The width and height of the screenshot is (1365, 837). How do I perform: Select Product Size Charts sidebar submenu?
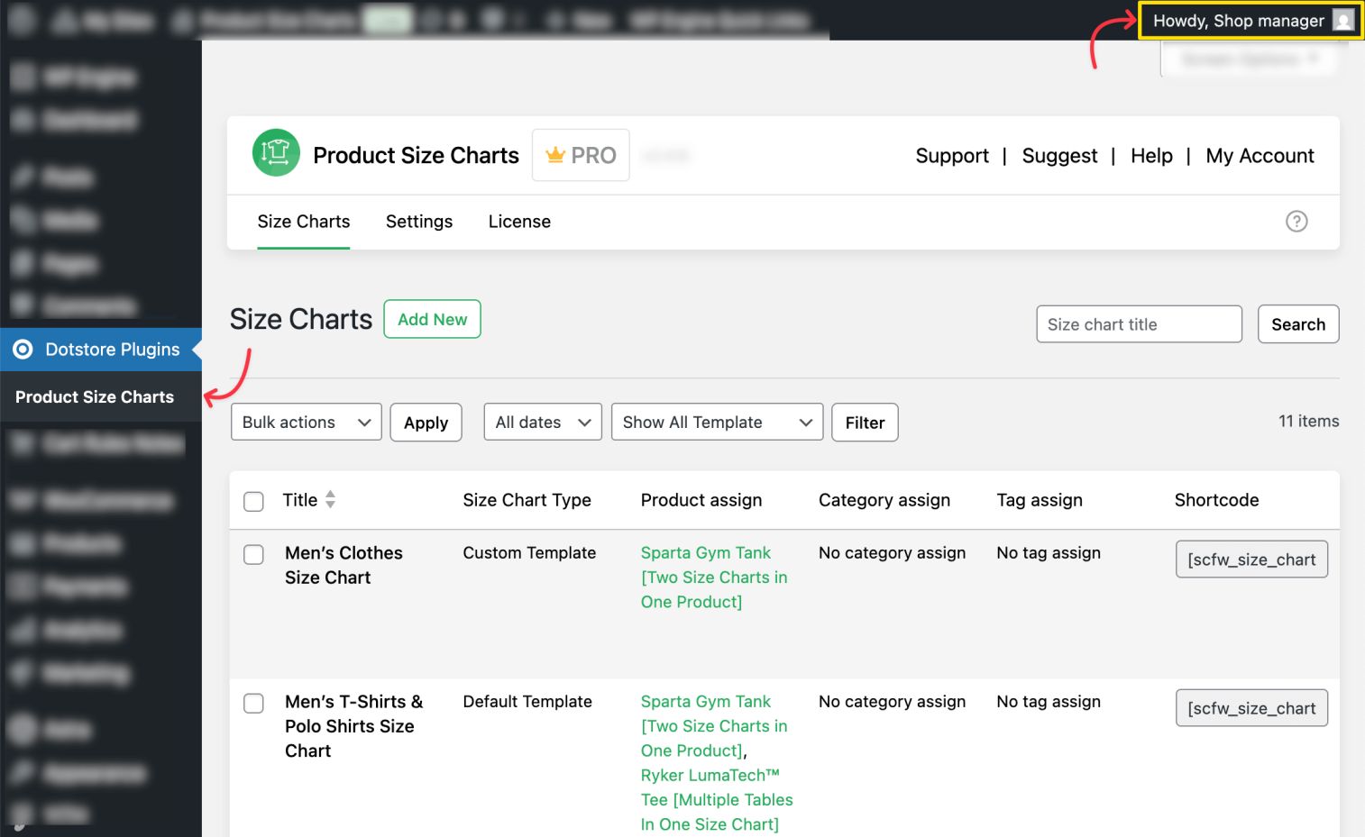95,397
